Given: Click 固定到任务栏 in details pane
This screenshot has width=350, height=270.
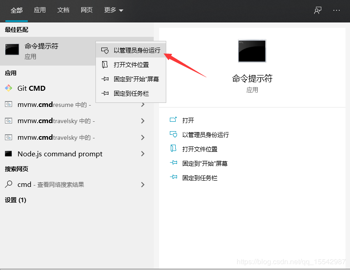Looking at the screenshot, I should click(x=200, y=178).
